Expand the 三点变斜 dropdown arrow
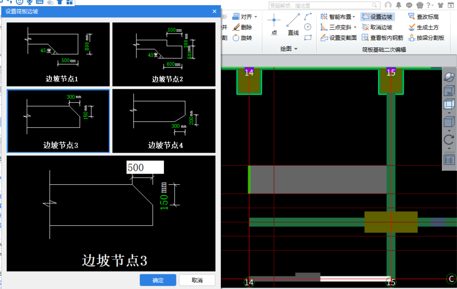The width and height of the screenshot is (457, 289). (355, 27)
